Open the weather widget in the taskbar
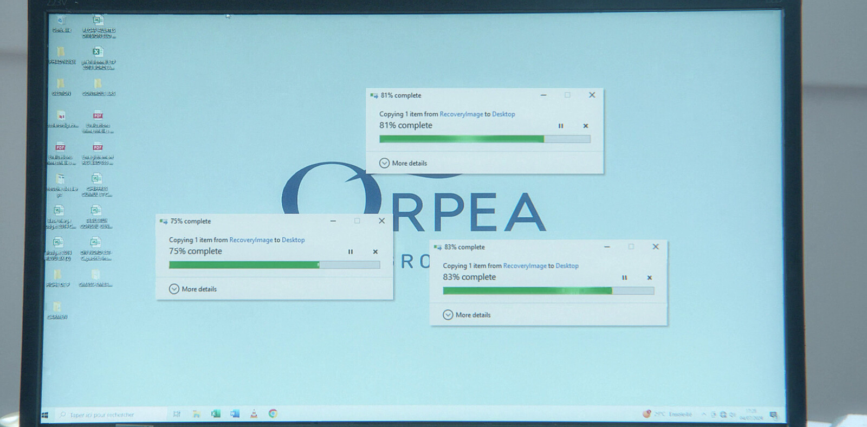The height and width of the screenshot is (427, 867). [x=667, y=414]
